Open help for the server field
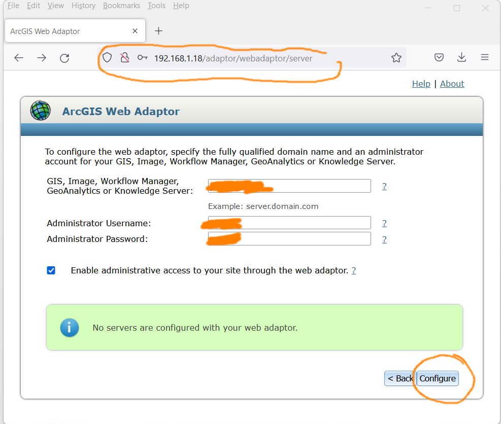This screenshot has width=501, height=424. tap(384, 186)
